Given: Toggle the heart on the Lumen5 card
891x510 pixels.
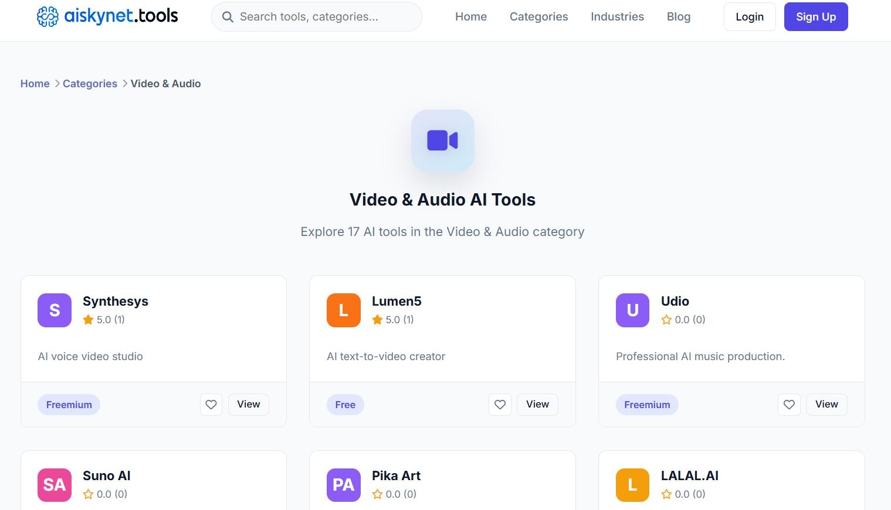Looking at the screenshot, I should pyautogui.click(x=500, y=404).
